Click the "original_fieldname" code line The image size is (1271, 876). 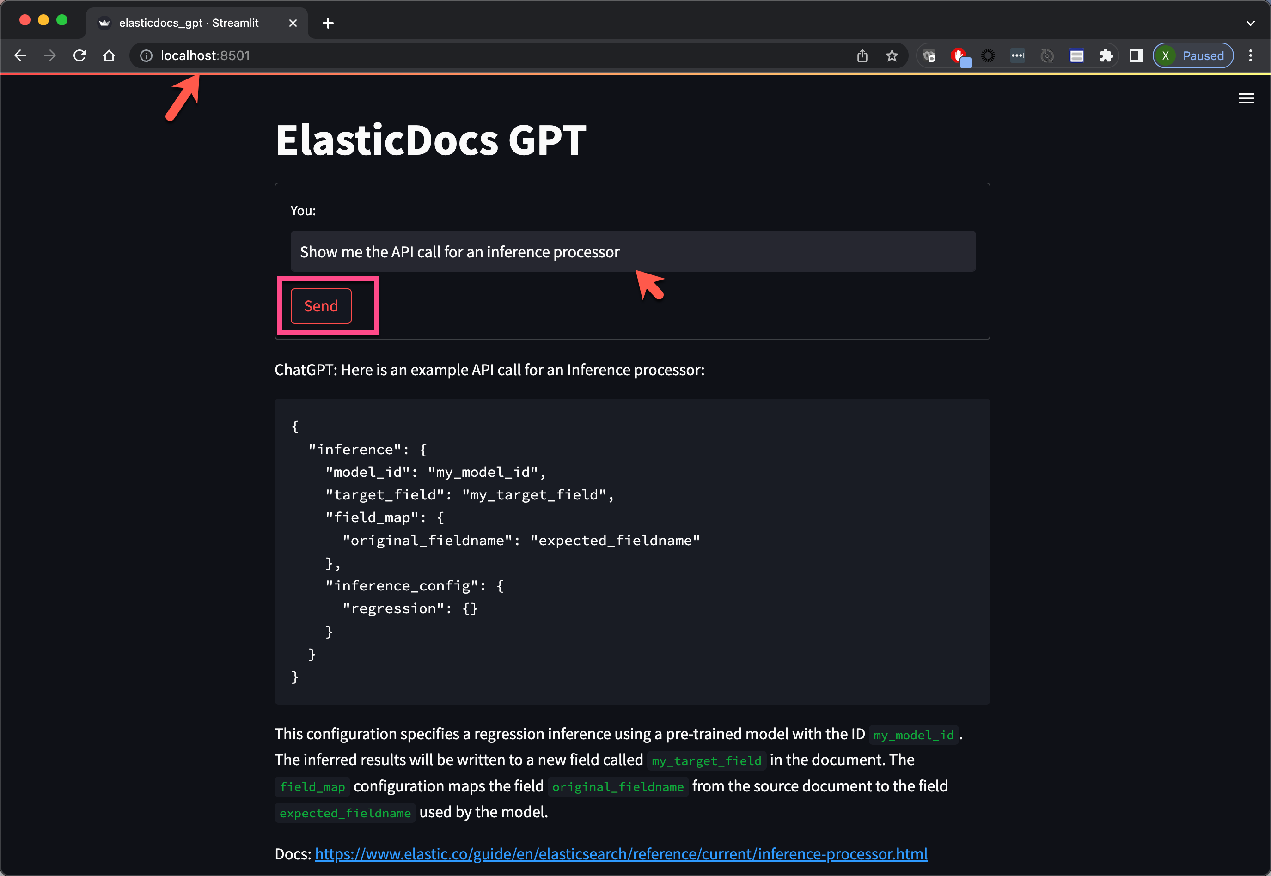521,540
